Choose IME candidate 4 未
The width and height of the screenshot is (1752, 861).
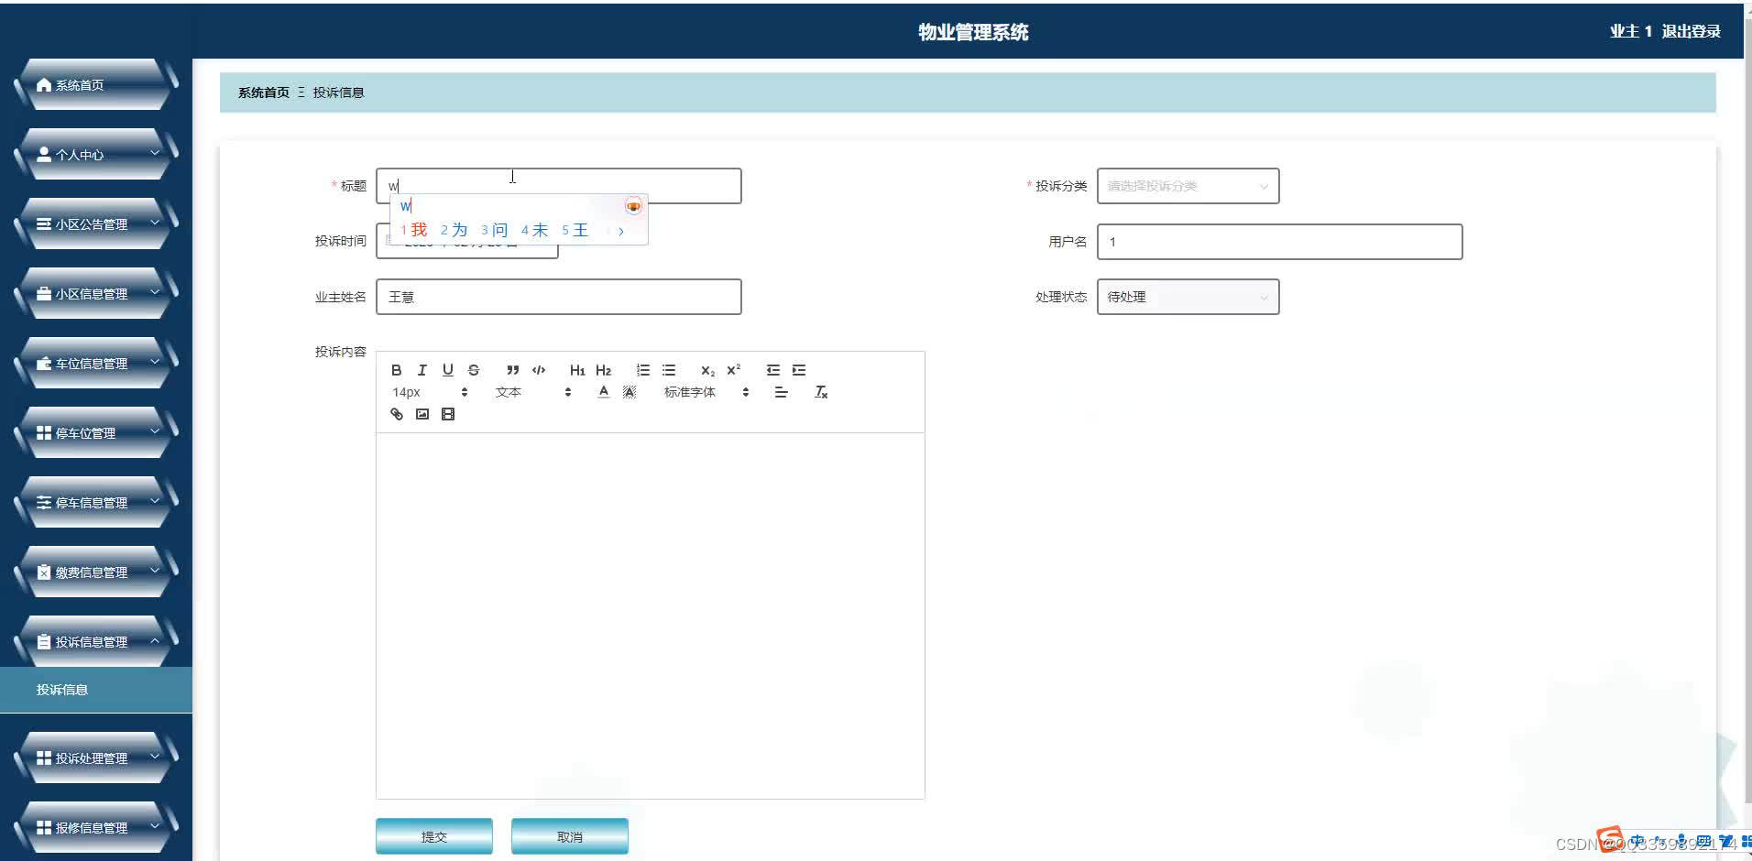[x=535, y=230]
